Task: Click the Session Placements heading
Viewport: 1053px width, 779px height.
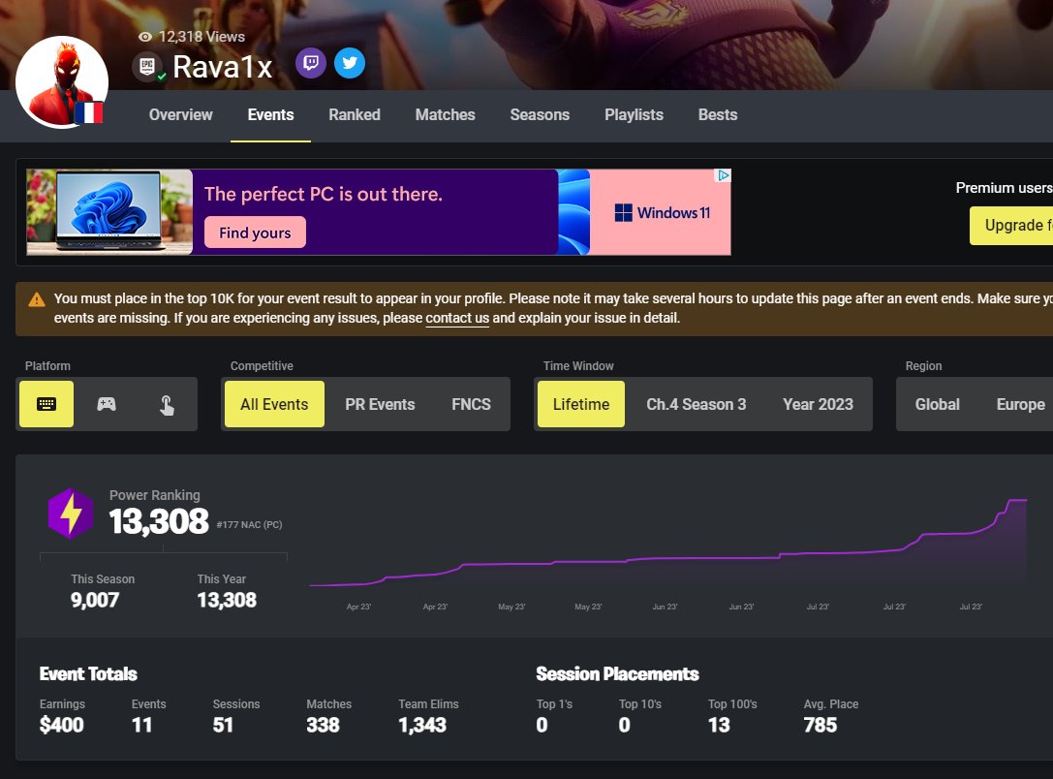Action: tap(617, 674)
